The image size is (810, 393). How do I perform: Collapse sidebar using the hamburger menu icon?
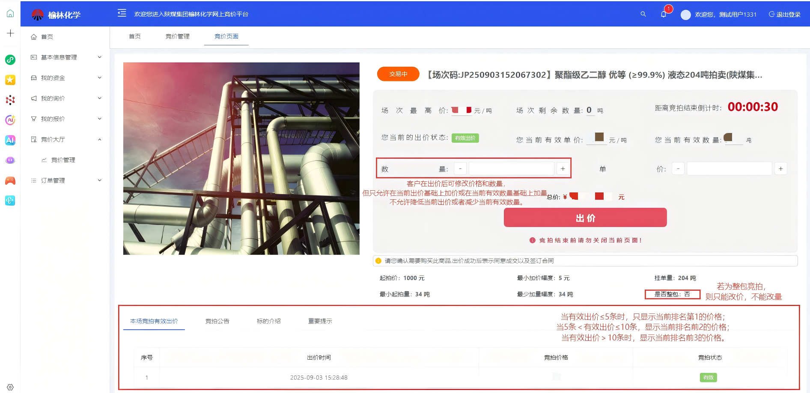pyautogui.click(x=122, y=13)
